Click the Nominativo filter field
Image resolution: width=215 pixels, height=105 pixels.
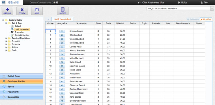coord(81,27)
